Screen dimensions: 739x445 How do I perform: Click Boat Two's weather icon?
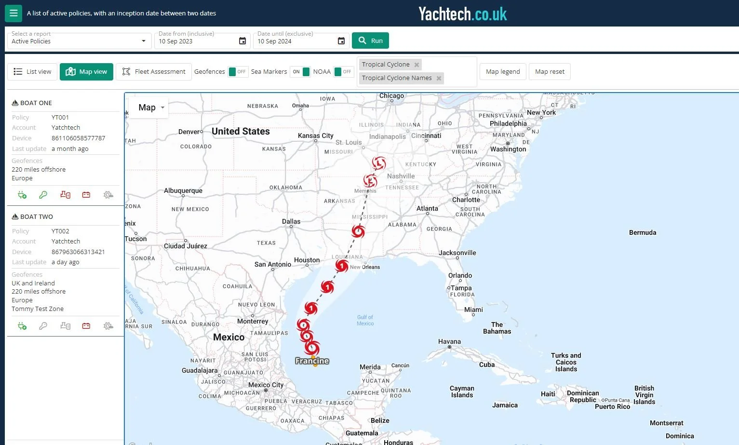[x=108, y=326]
